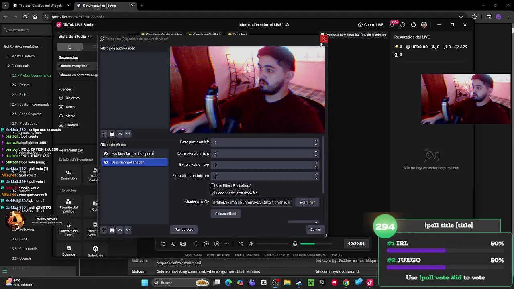Select Cámara en formato scene
The width and height of the screenshot is (514, 289).
click(x=77, y=75)
